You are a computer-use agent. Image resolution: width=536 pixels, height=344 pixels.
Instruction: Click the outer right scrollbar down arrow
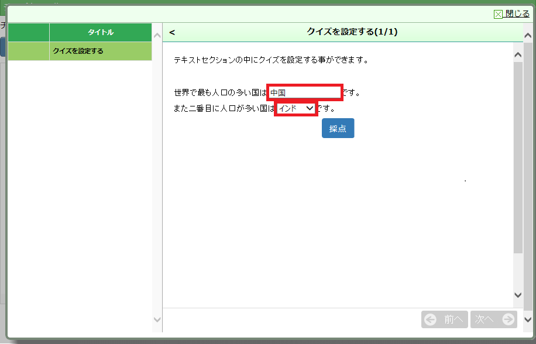coord(528,320)
